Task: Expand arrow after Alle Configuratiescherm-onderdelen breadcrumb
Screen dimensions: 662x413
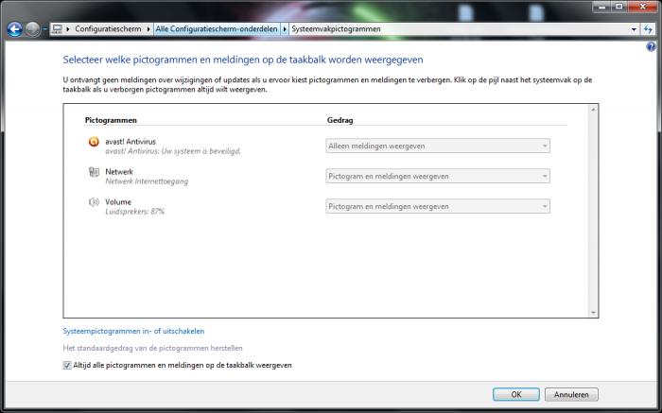Action: 284,29
